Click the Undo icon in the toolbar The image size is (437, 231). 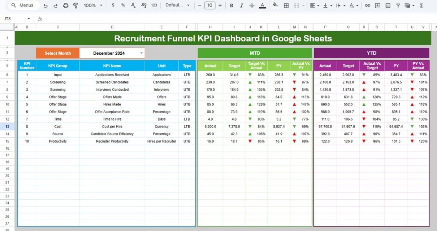pos(46,5)
